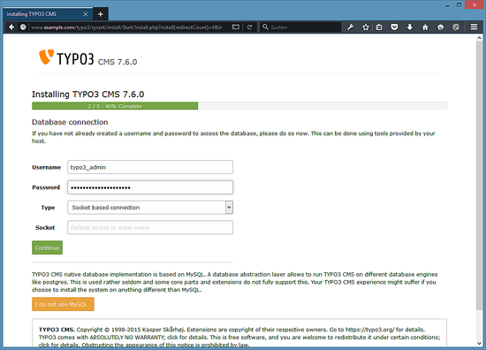Click the TYPO3 logo

point(66,58)
